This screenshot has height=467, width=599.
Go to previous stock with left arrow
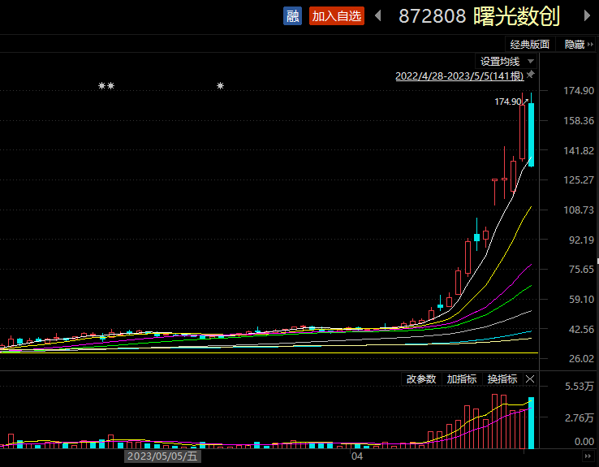(377, 15)
